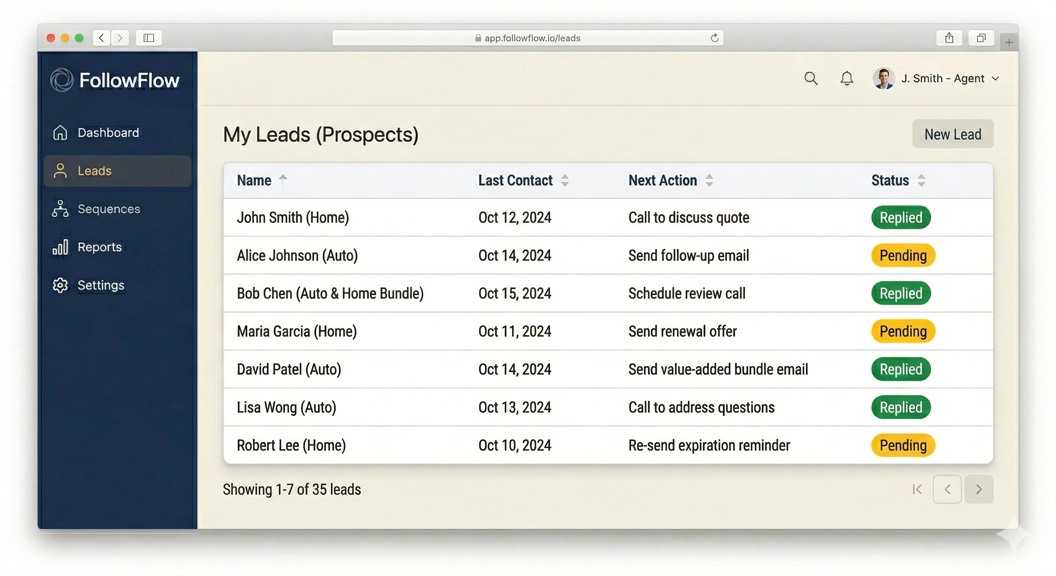Go to previous page of leads
Screen dimensions: 1056x576
pos(947,489)
